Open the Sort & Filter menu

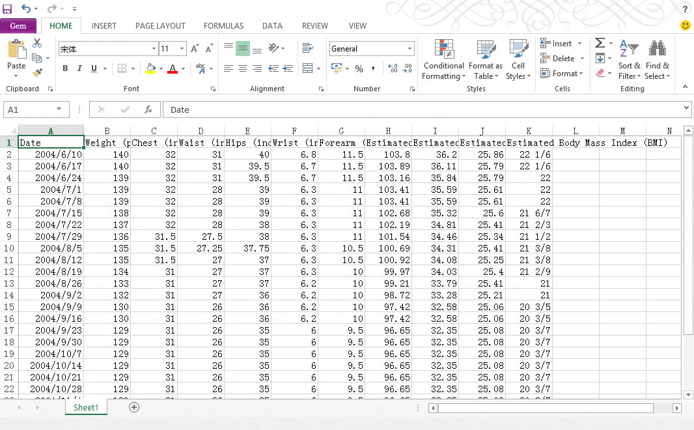(629, 60)
